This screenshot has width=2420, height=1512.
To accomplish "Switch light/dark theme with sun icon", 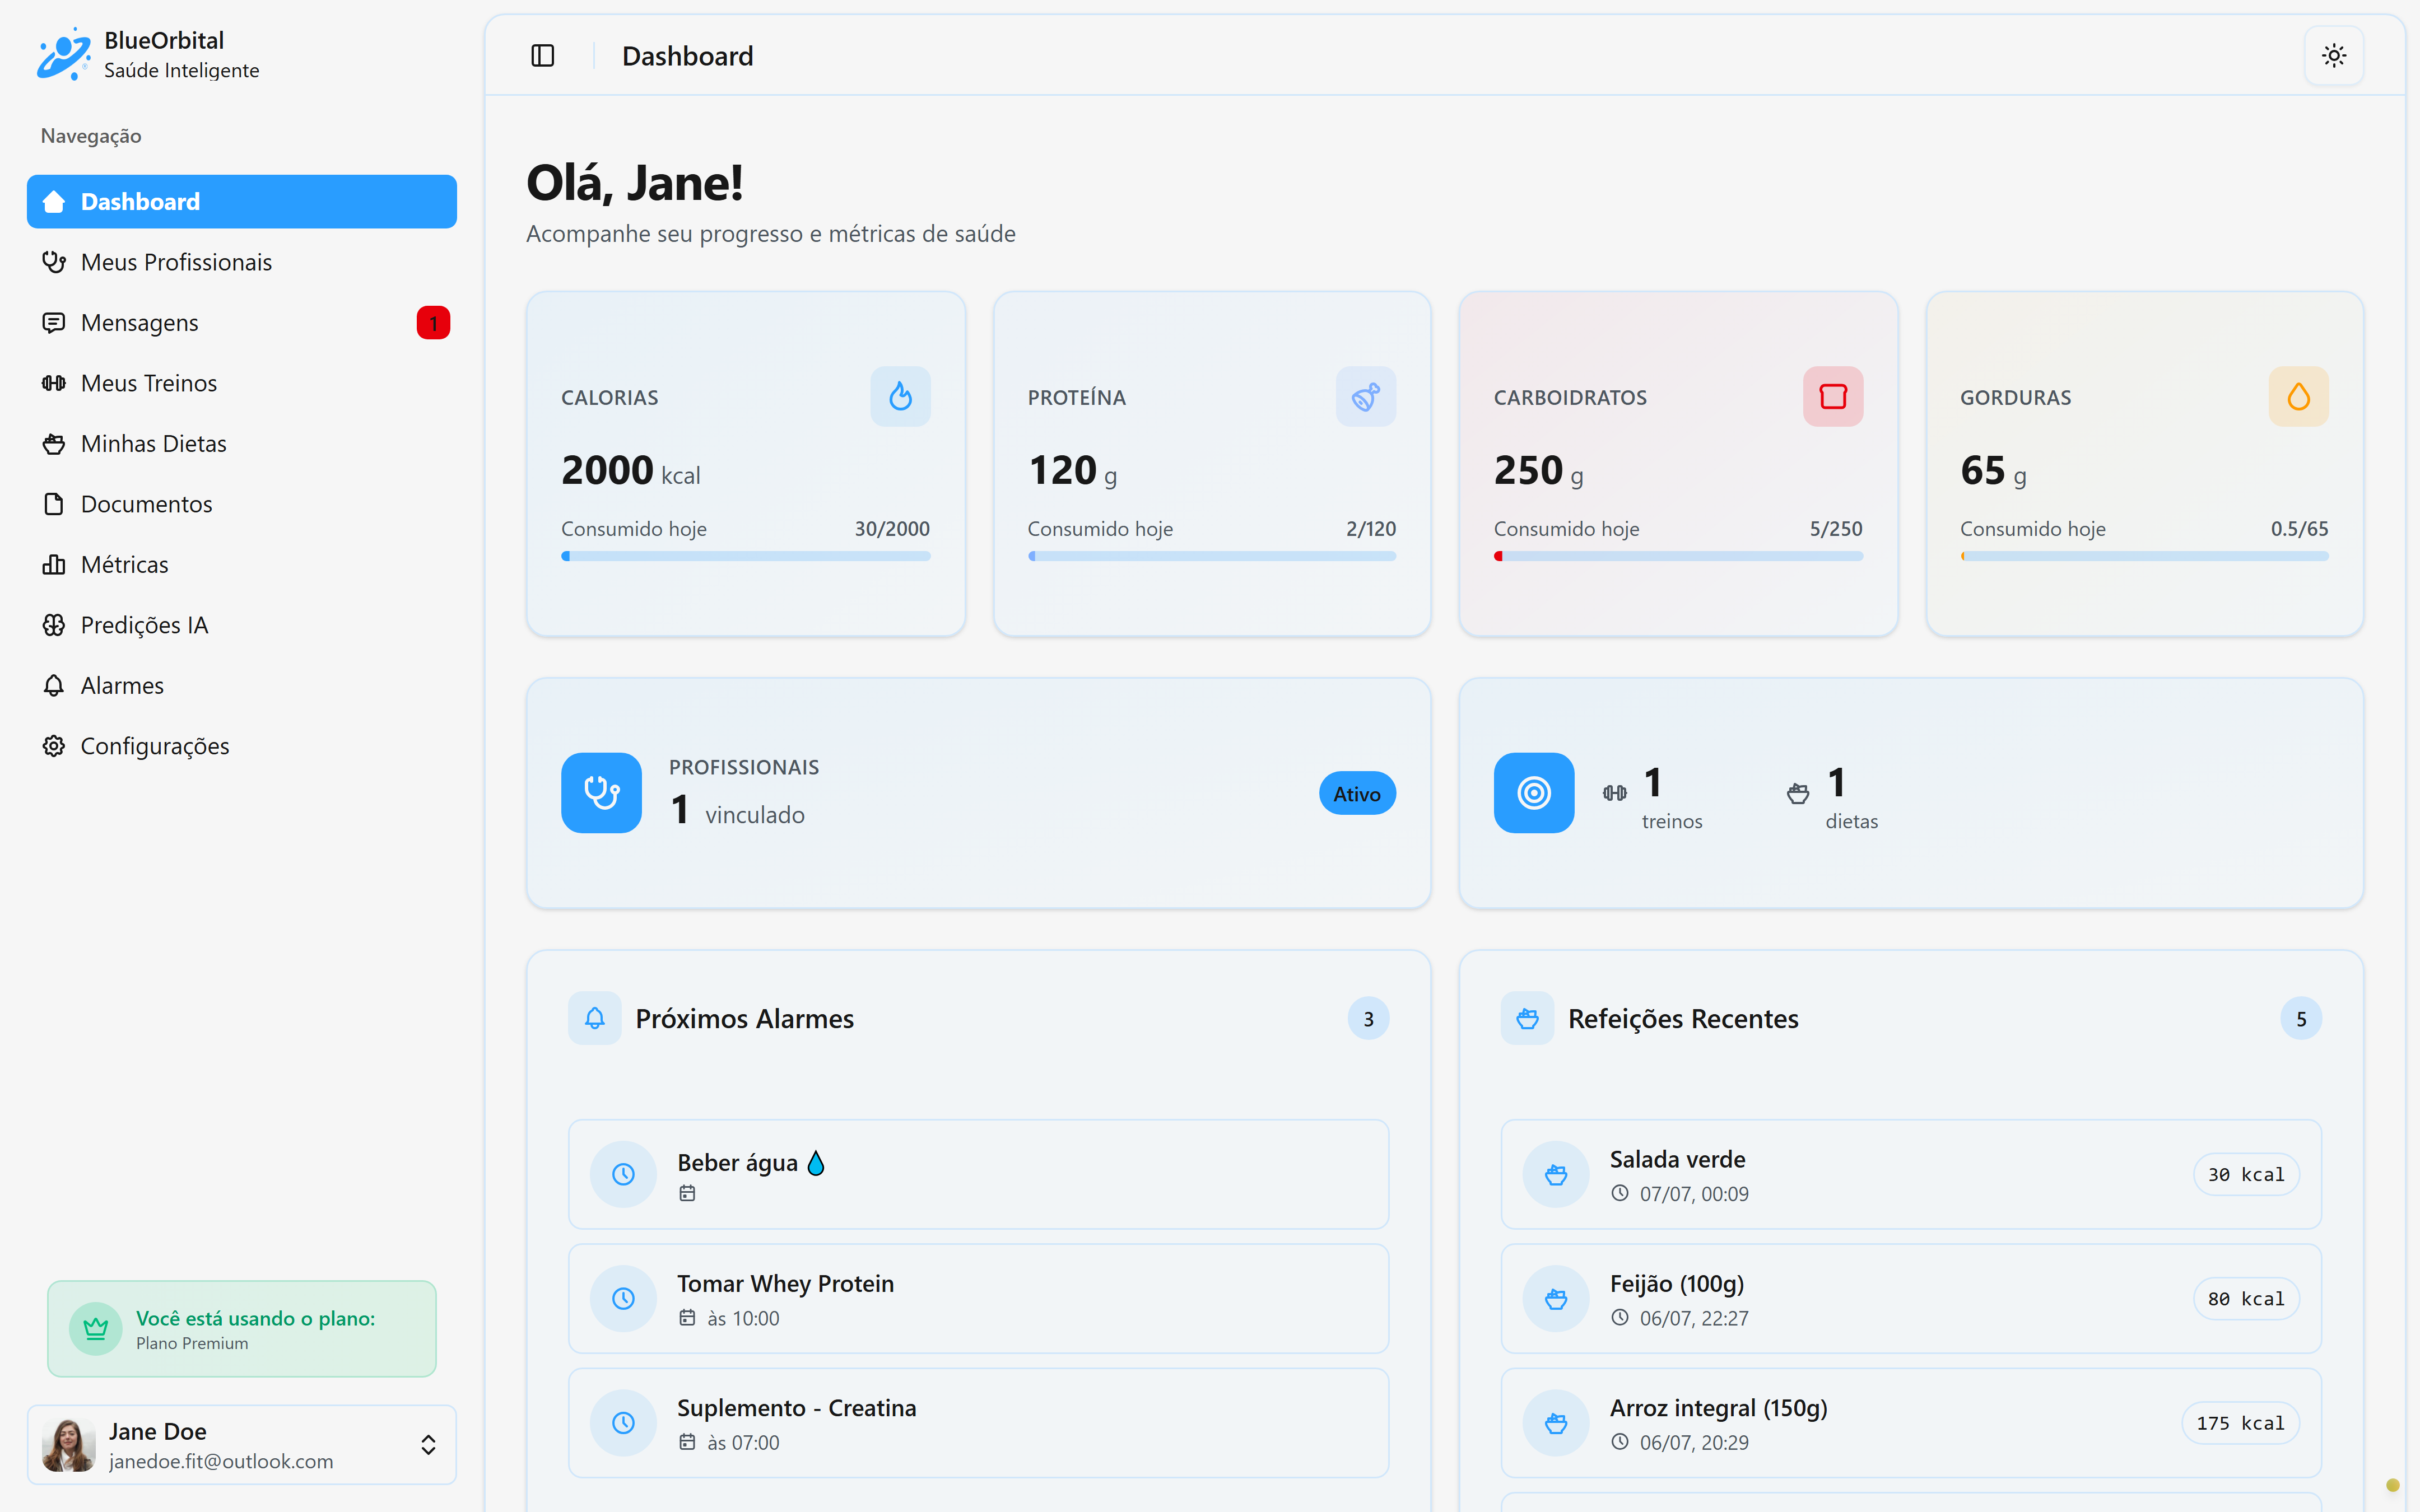I will coord(2334,56).
